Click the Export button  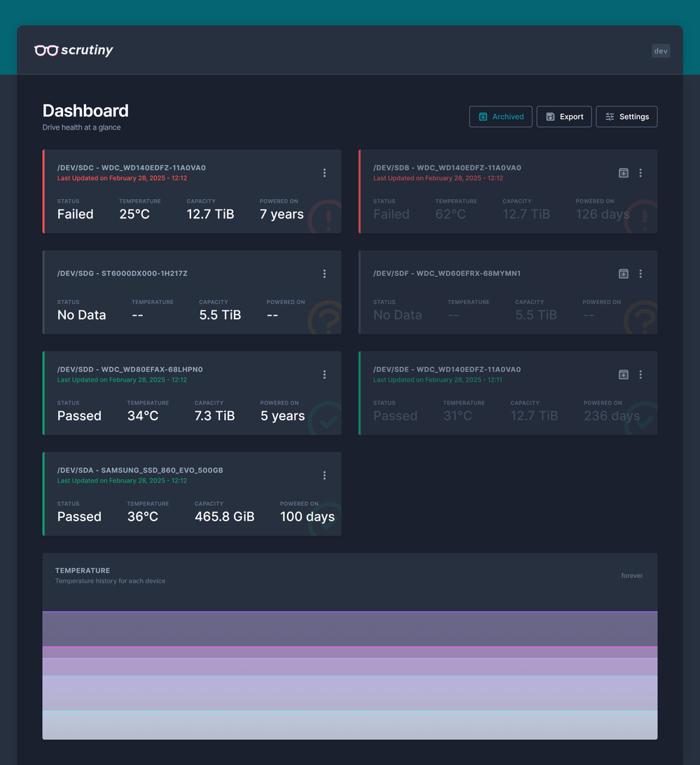tap(564, 117)
